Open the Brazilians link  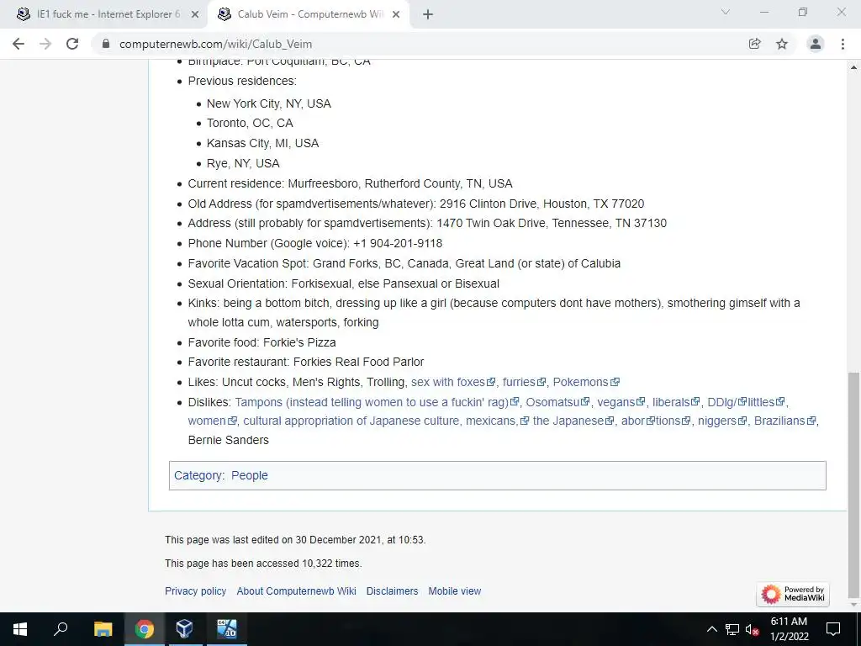coord(784,421)
